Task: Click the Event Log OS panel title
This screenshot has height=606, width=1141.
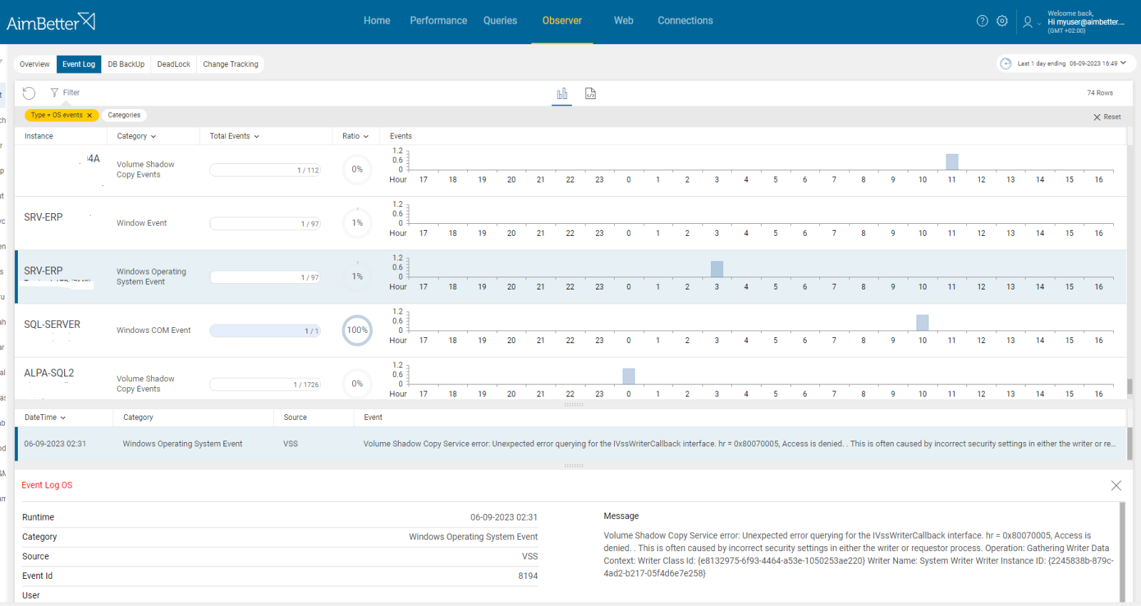Action: coord(47,486)
